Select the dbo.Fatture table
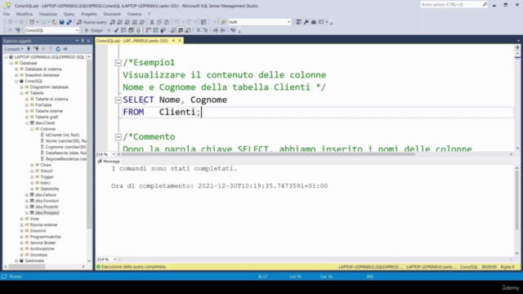The image size is (523, 294). pos(46,195)
